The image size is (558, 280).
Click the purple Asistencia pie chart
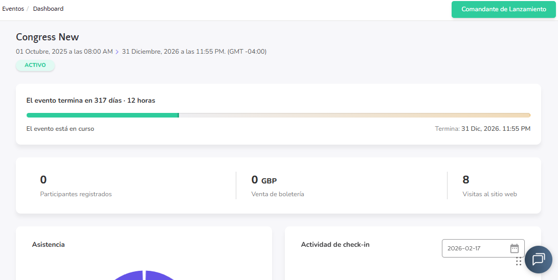[x=144, y=275]
